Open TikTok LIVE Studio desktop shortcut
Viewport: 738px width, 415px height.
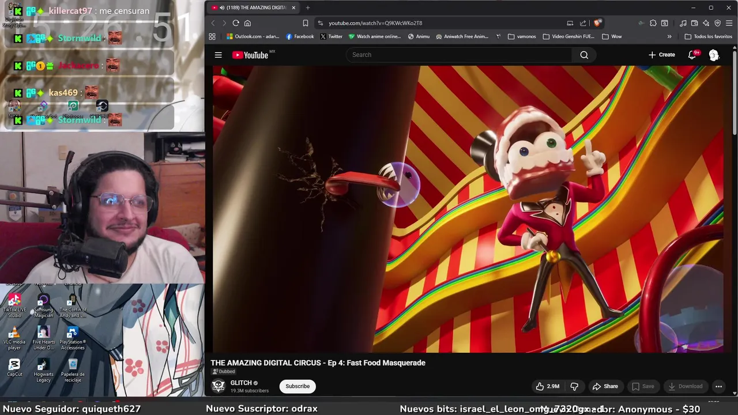point(14,305)
